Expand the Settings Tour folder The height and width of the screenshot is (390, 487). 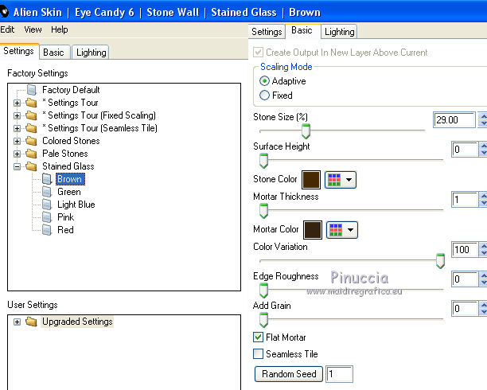coord(17,103)
